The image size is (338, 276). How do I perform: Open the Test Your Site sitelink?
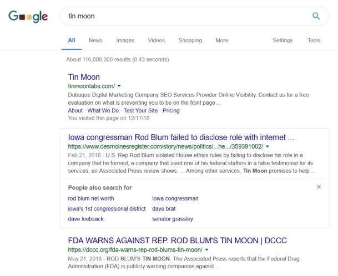pyautogui.click(x=140, y=110)
